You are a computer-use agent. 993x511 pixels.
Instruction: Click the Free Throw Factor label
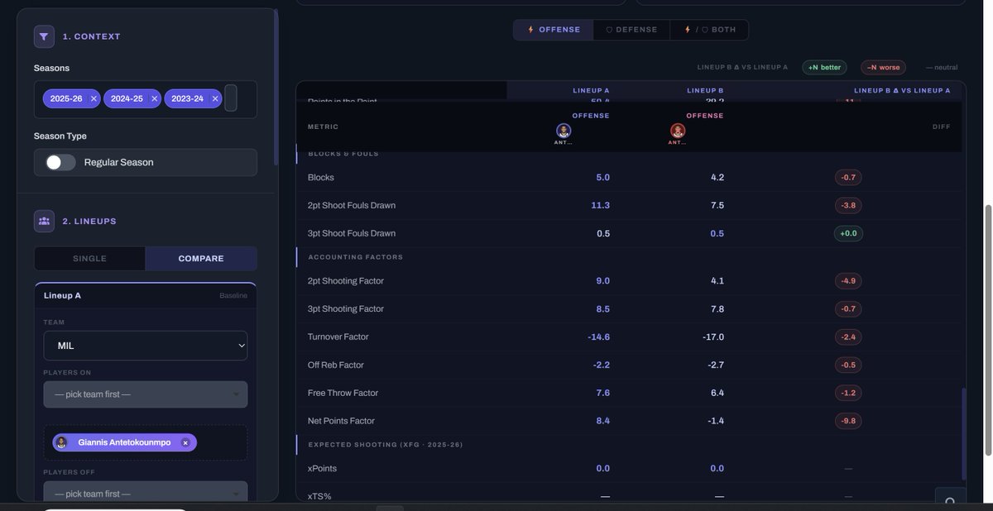pyautogui.click(x=343, y=393)
